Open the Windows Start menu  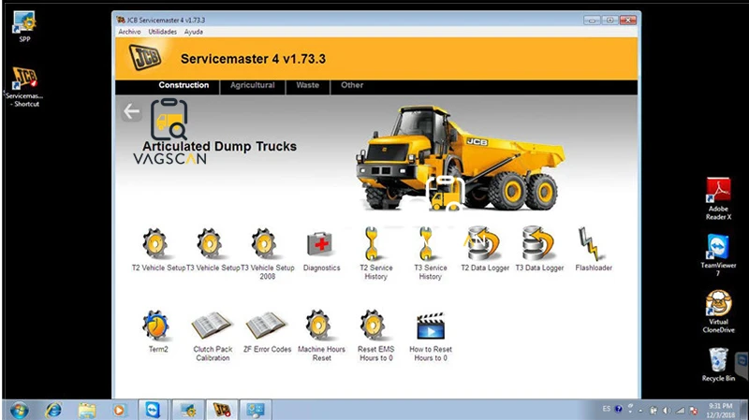click(x=20, y=410)
